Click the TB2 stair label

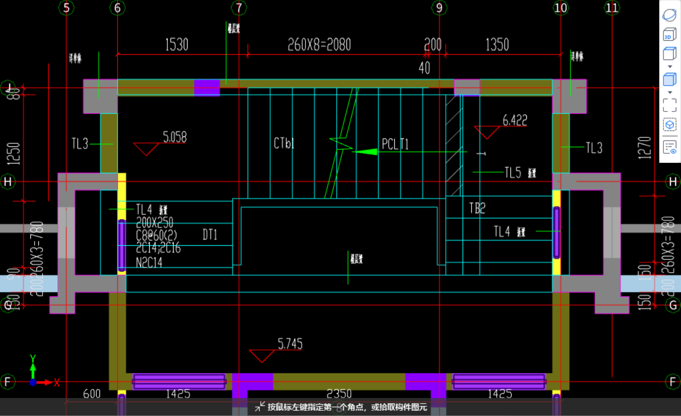477,209
